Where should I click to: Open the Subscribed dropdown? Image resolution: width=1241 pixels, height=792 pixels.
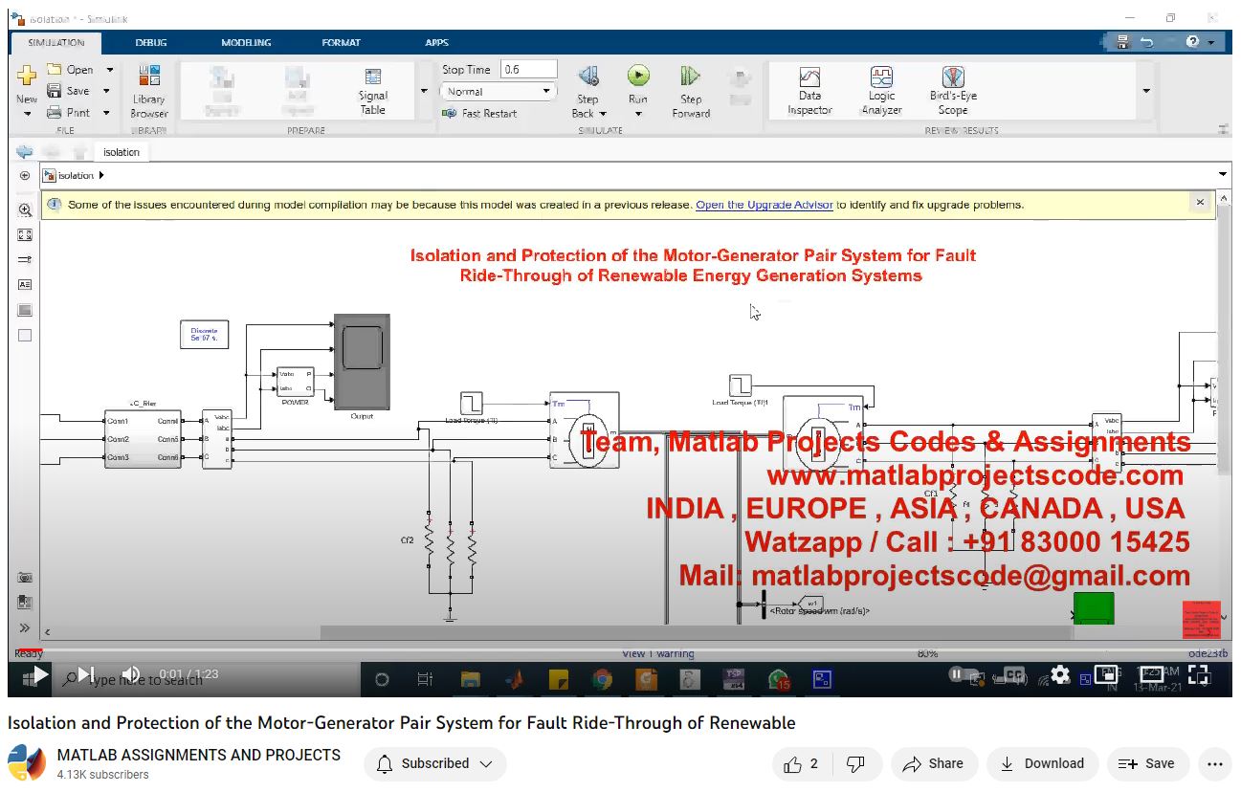tap(434, 763)
